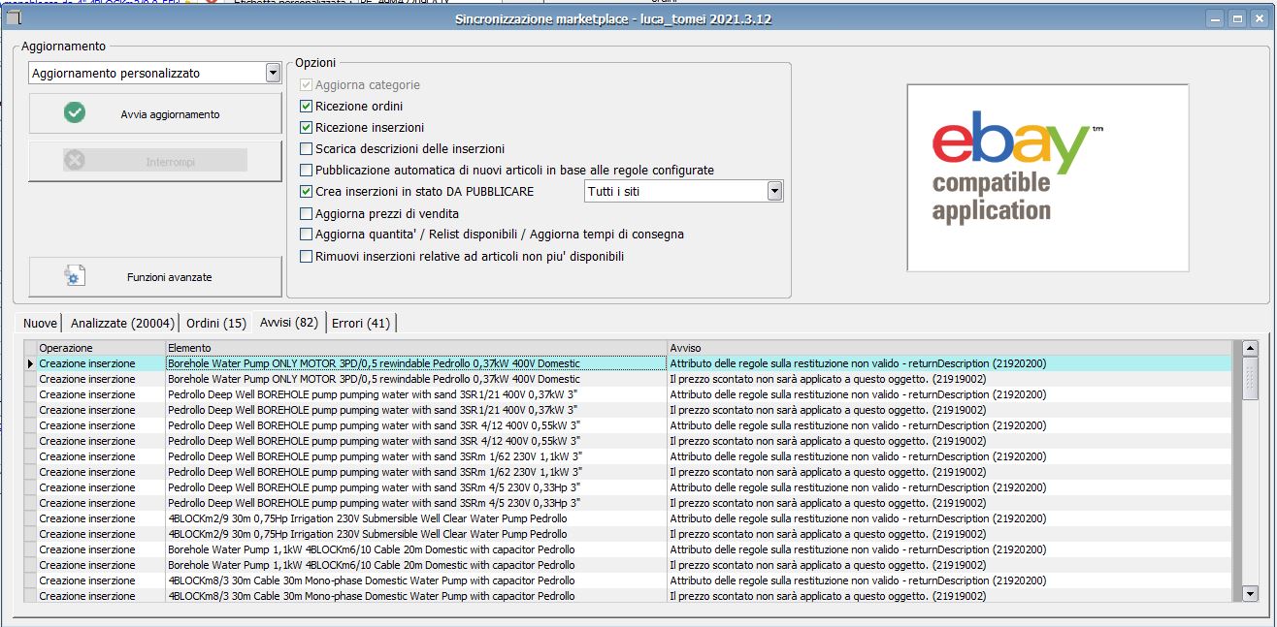Click the Interrompi button
This screenshot has height=627, width=1277.
pos(155,161)
